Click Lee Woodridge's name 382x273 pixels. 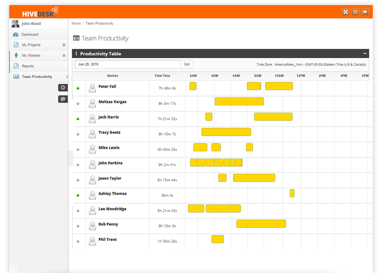pos(112,209)
